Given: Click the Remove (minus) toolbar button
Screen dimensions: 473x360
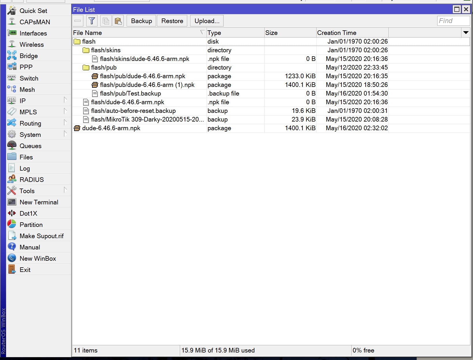Looking at the screenshot, I should click(x=78, y=21).
